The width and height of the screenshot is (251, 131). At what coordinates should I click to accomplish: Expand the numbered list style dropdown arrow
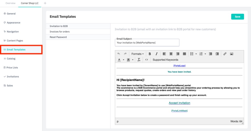pyautogui.click(x=205, y=54)
